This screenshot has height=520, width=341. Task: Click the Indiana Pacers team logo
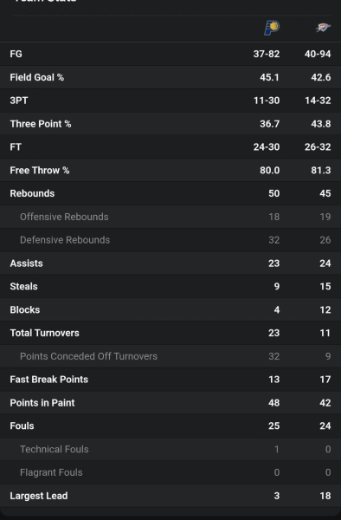click(272, 28)
